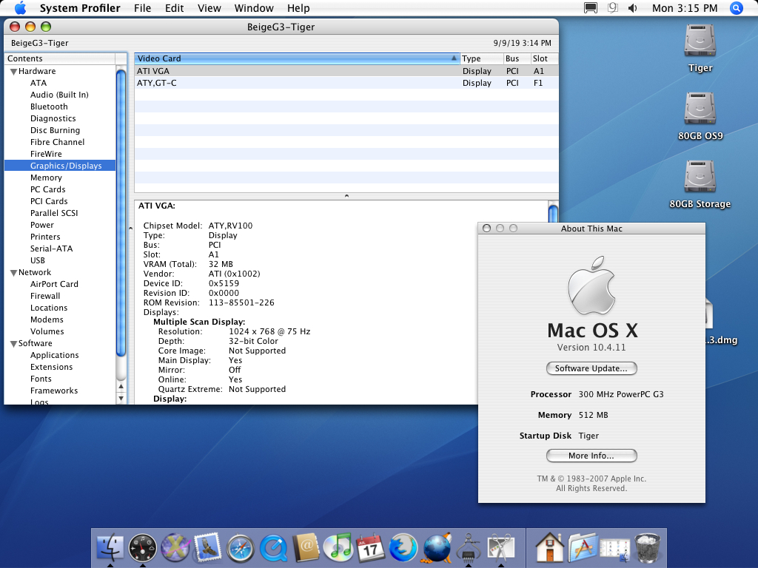The height and width of the screenshot is (568, 758).
Task: Open the purple X icon in the Dock
Action: point(175,548)
